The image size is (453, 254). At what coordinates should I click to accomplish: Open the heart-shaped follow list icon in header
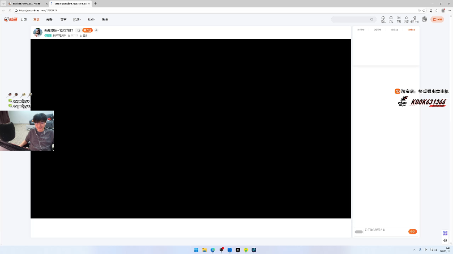pos(391,19)
